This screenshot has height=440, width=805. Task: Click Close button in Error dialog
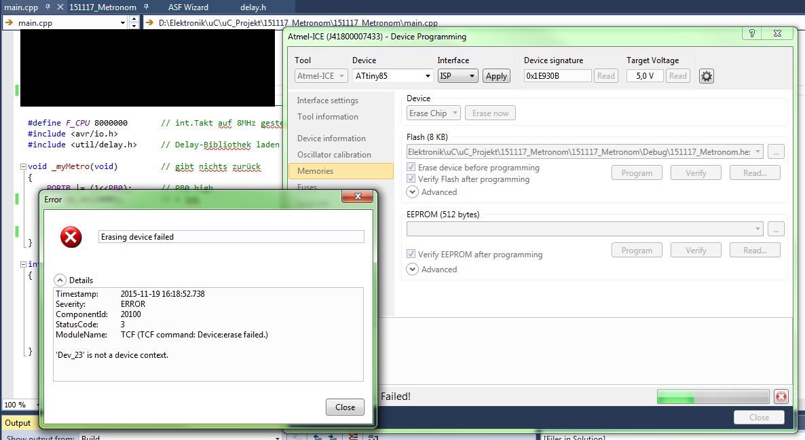pyautogui.click(x=345, y=407)
